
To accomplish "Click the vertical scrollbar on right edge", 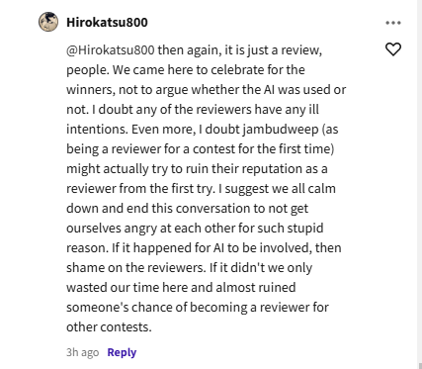I will 419,184.
